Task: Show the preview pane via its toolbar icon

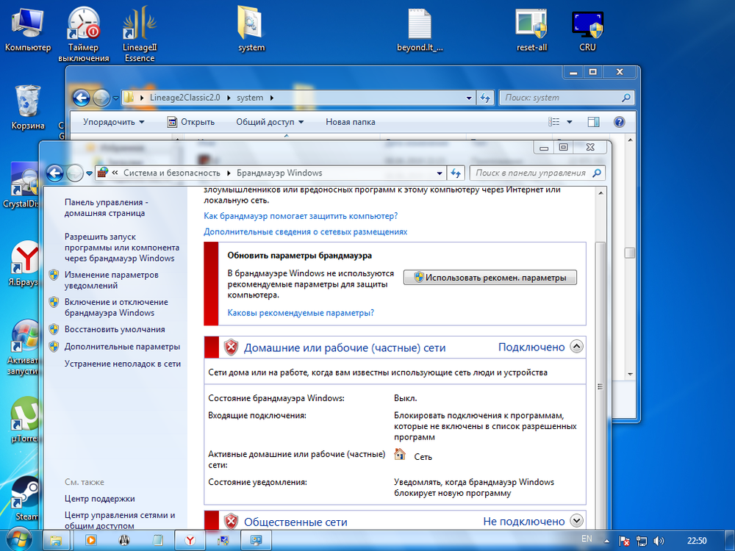Action: click(593, 121)
